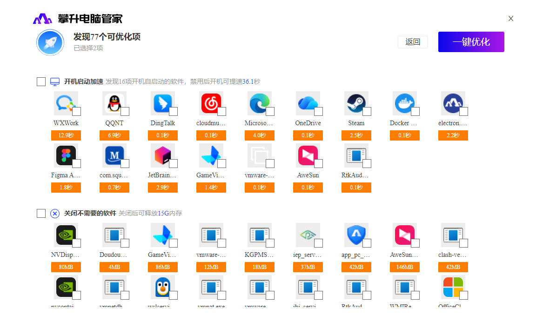Click the WXWork app icon
The width and height of the screenshot is (536, 316).
(65, 103)
